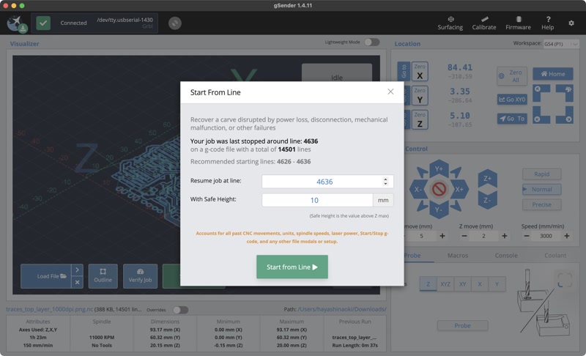This screenshot has width=586, height=356.
Task: Jog down with Z- button
Action: [x=487, y=200]
